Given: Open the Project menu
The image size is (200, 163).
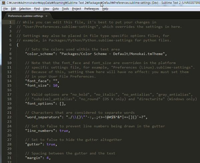Looking at the screenshot, I should click(76, 9).
